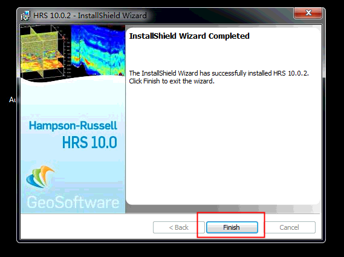Click the installer icon in the title bar
This screenshot has width=344, height=257.
pos(25,16)
